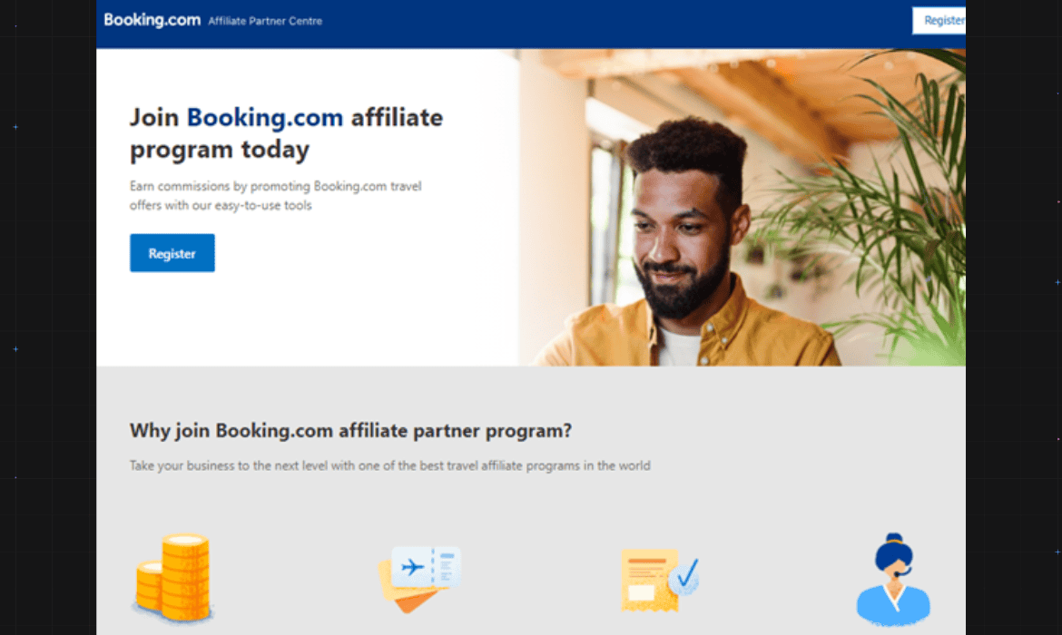Image resolution: width=1062 pixels, height=635 pixels.
Task: Open the Affiliate Partner Centre header link
Action: tap(265, 21)
